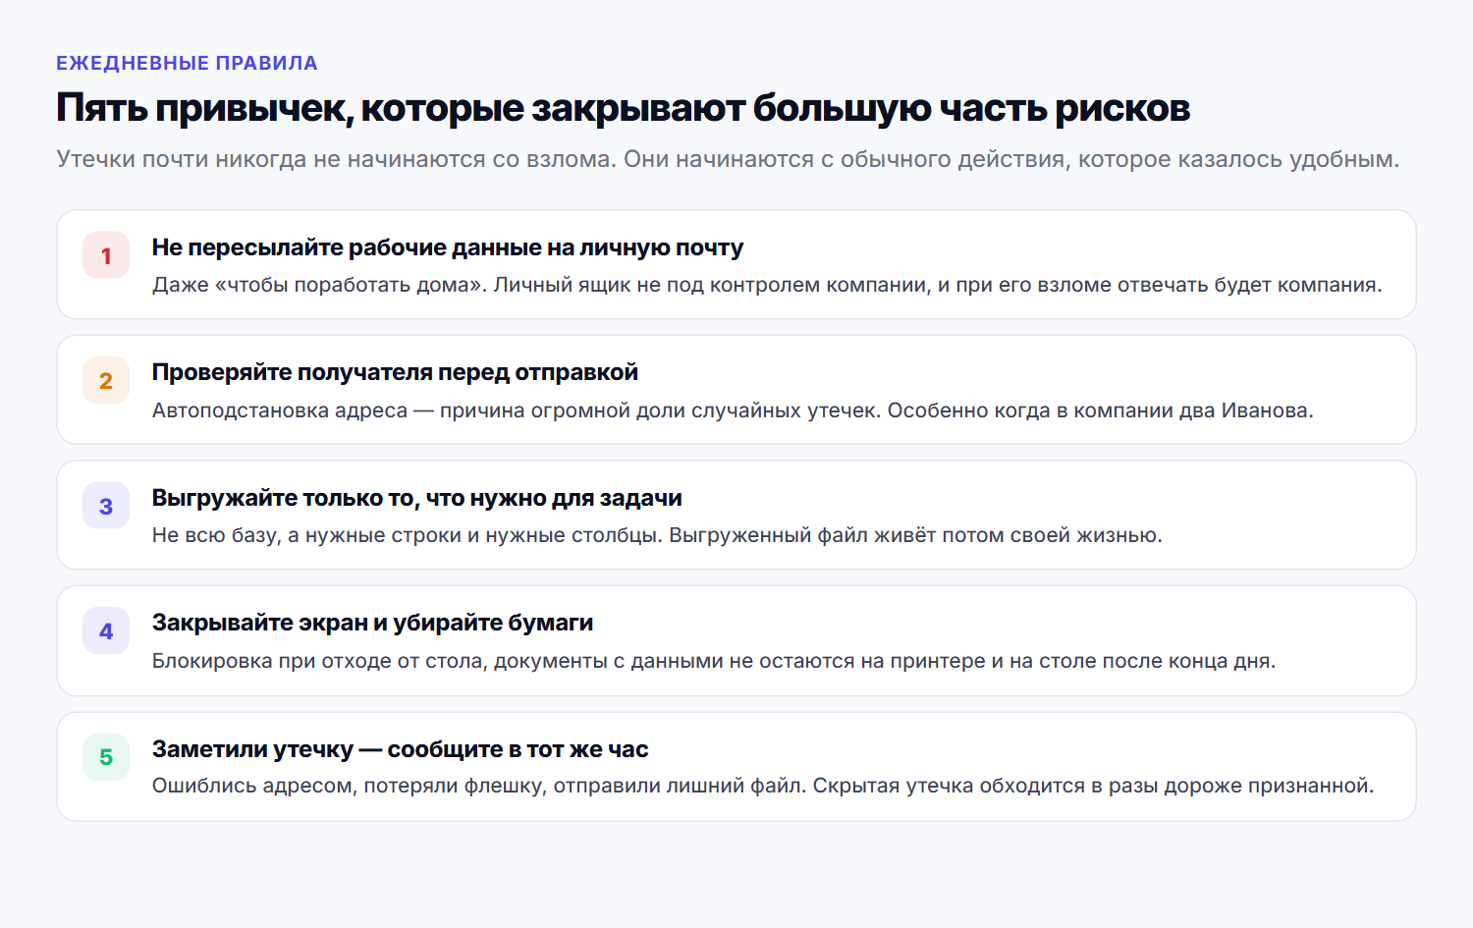Click the 'ЕЖЕДНЕВНЫЕ ПРАВИЛА' label
The width and height of the screenshot is (1473, 928).
(x=187, y=63)
